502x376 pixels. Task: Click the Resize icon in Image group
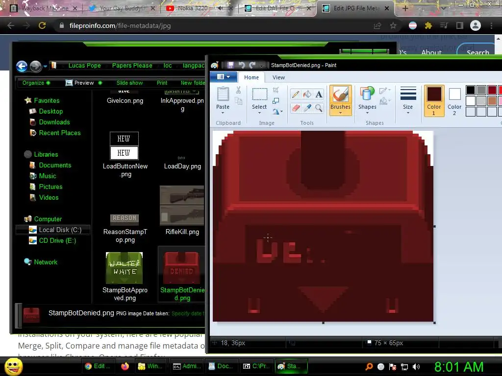click(x=276, y=101)
